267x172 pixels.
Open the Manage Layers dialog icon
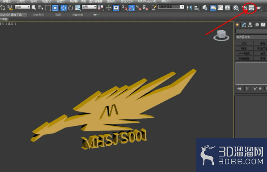pyautogui.click(x=205, y=8)
